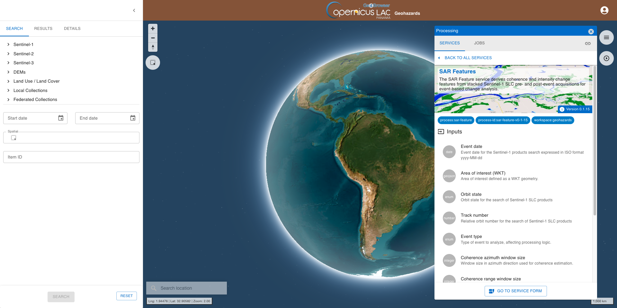The height and width of the screenshot is (308, 617).
Task: Copy the service link icon
Action: [587, 43]
